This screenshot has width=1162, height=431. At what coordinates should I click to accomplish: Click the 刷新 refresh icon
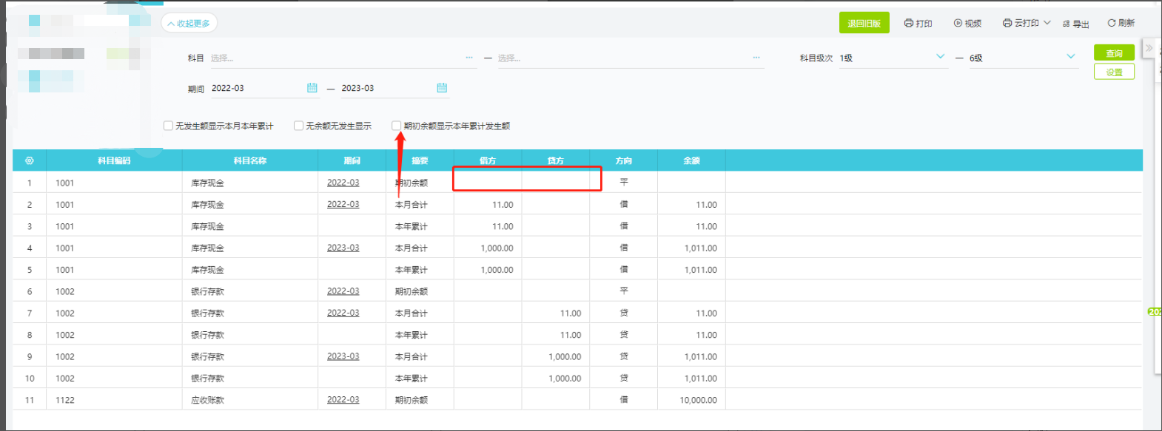click(x=1111, y=23)
